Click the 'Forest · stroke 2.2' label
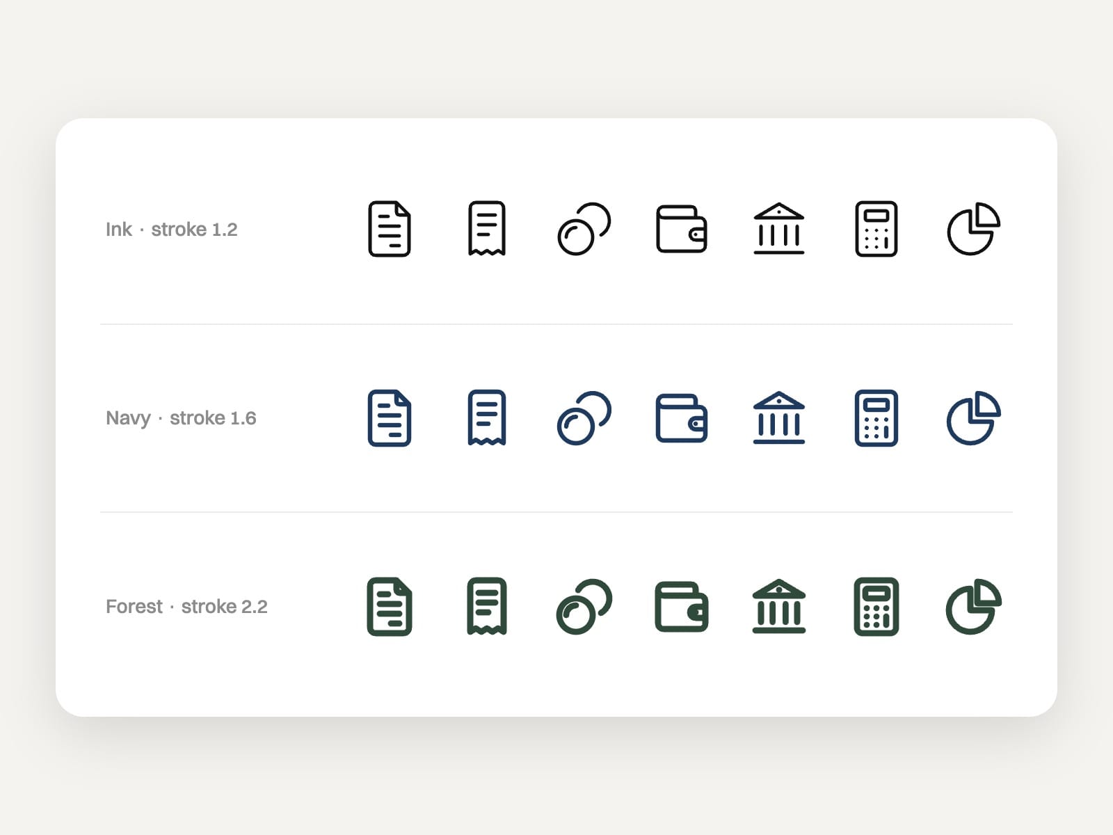The height and width of the screenshot is (835, 1113). tap(186, 607)
